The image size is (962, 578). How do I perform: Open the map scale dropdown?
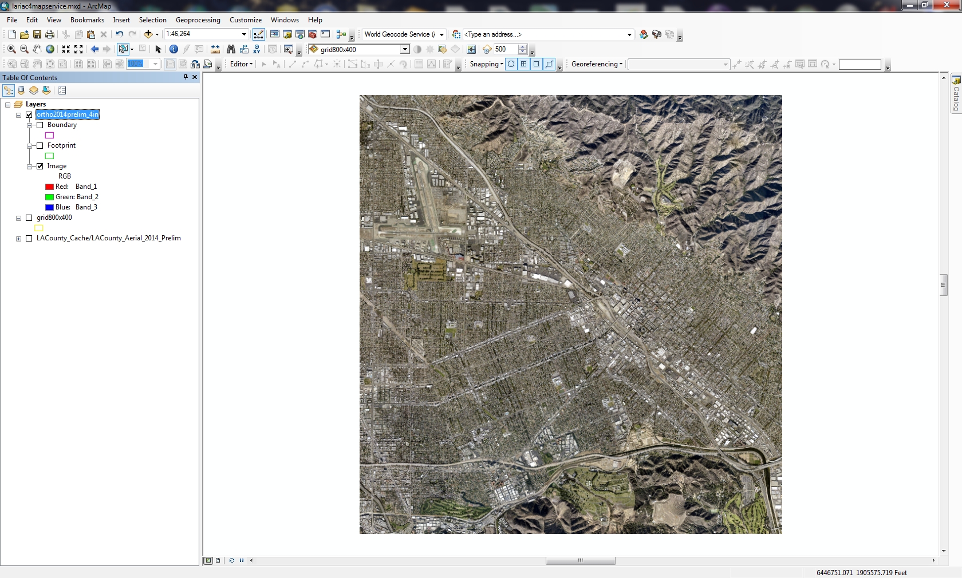point(244,34)
